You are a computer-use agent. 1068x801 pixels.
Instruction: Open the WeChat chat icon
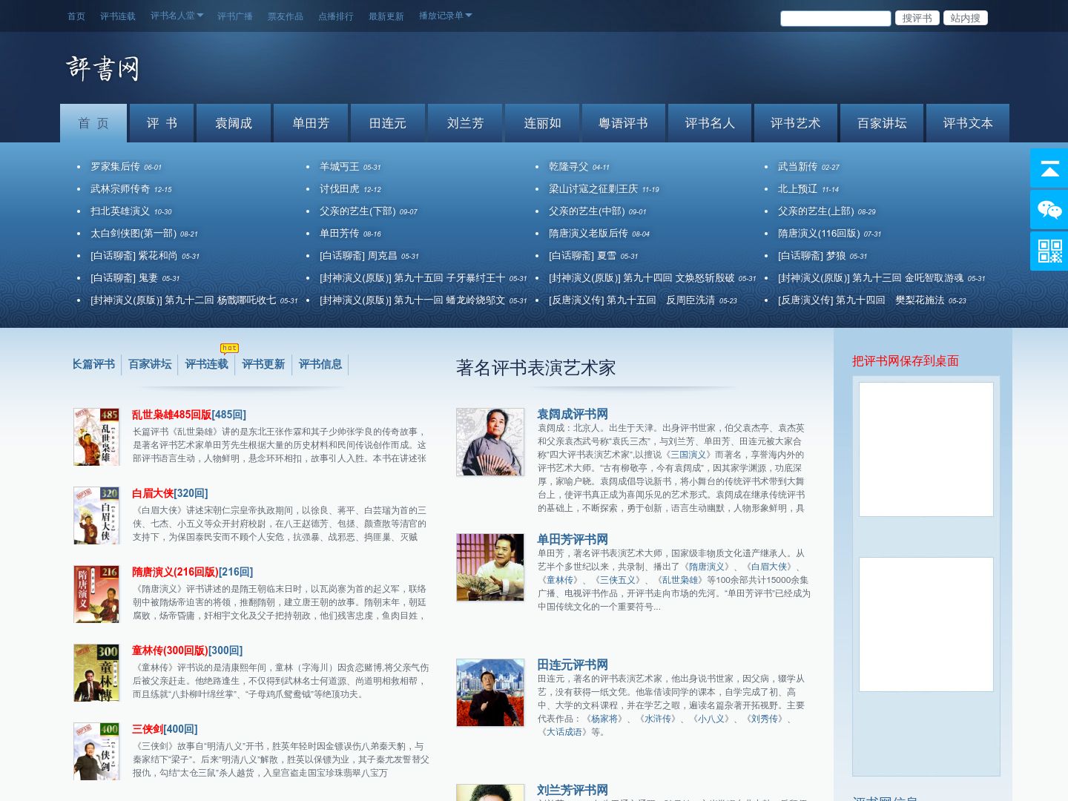pos(1049,210)
